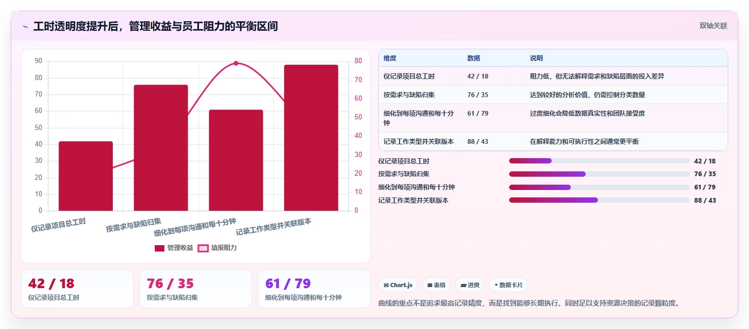Click the bar for 按需求与缺陷归集
The image size is (749, 329).
[161, 148]
